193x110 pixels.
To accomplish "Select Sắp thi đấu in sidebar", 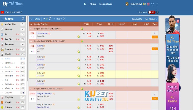I will pyautogui.click(x=13, y=29).
